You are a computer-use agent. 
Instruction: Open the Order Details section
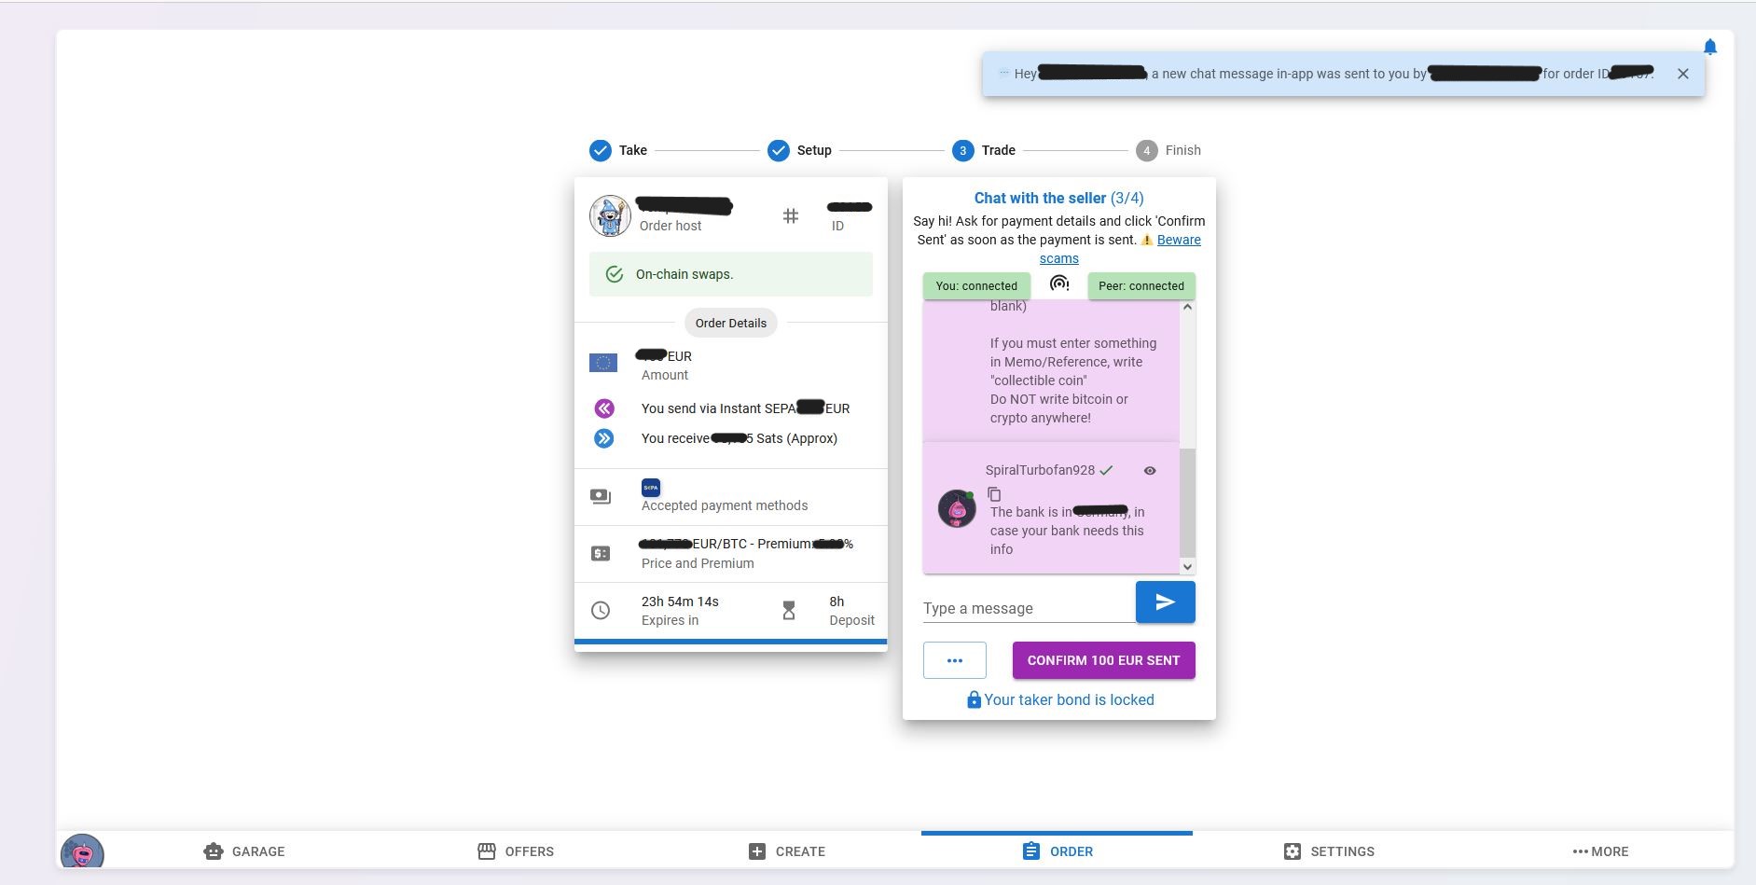(730, 323)
